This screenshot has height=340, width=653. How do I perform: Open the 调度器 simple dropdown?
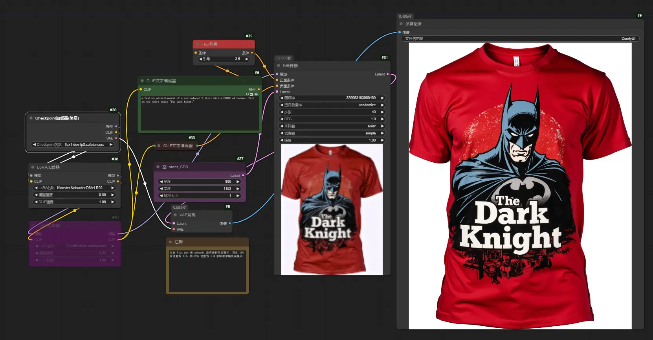332,133
